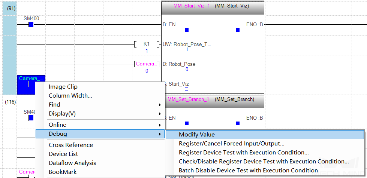
Task: Click the SM400 contact in rung 91
Action: [31, 24]
